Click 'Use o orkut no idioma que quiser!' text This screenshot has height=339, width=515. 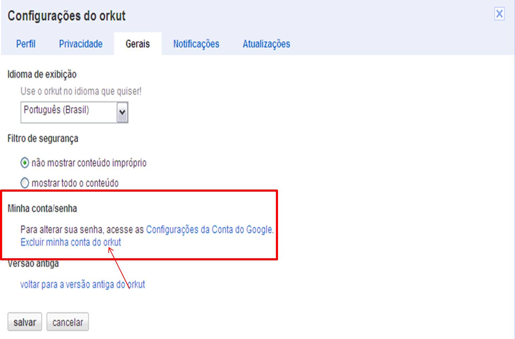(81, 91)
